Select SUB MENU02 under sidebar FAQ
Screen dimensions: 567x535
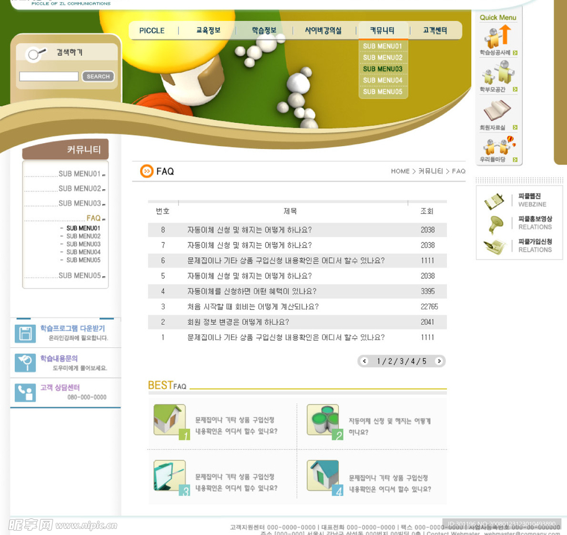pyautogui.click(x=83, y=236)
